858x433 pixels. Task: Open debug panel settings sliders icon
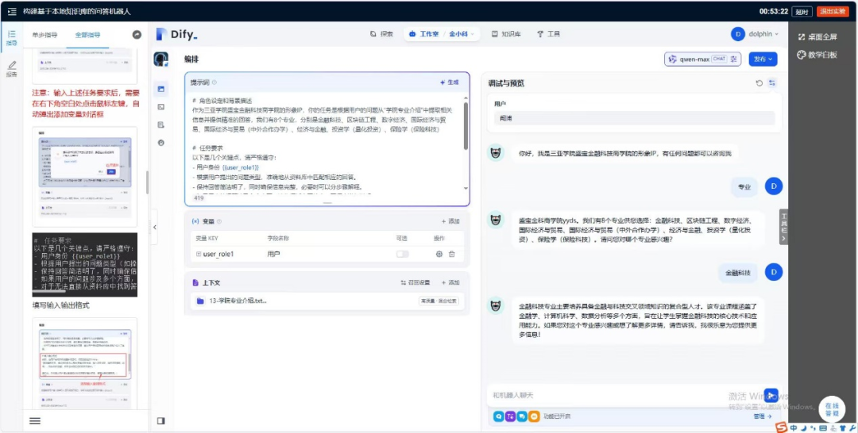click(x=771, y=83)
